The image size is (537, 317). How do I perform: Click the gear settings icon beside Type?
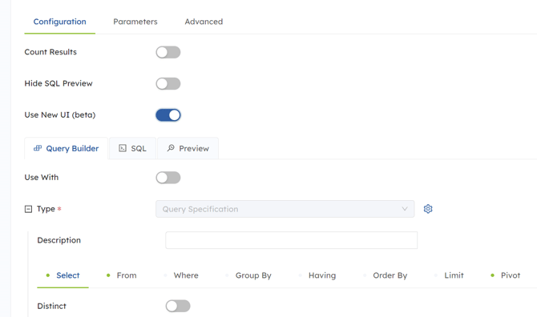pyautogui.click(x=428, y=209)
